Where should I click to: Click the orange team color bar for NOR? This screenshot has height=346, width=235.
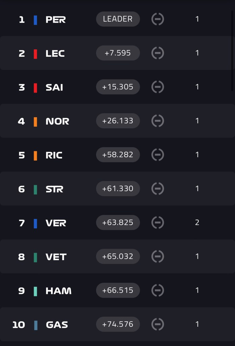click(x=35, y=122)
